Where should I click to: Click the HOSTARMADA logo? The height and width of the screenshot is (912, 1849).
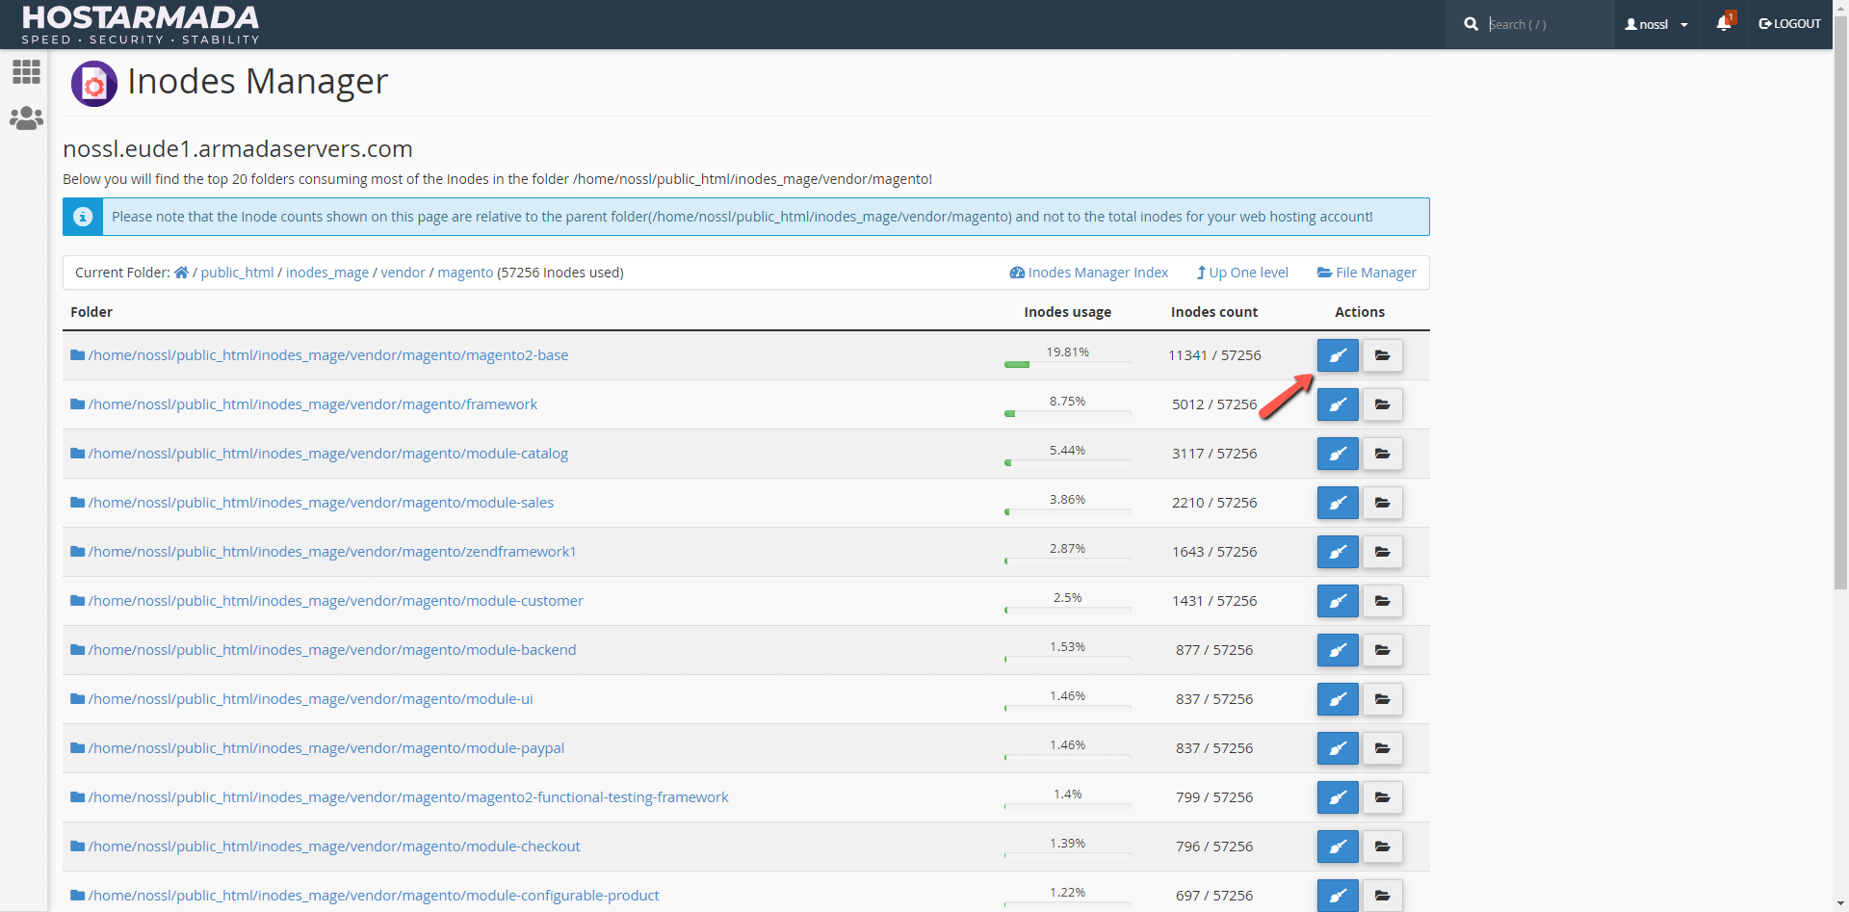[x=141, y=24]
